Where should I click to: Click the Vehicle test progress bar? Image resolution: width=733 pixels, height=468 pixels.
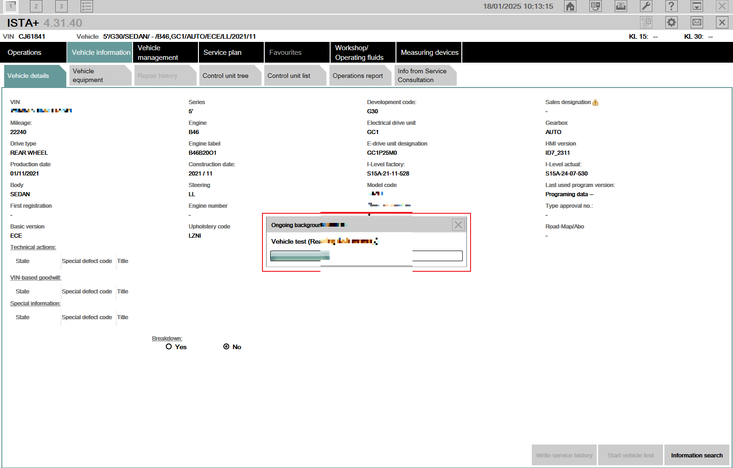coord(366,256)
